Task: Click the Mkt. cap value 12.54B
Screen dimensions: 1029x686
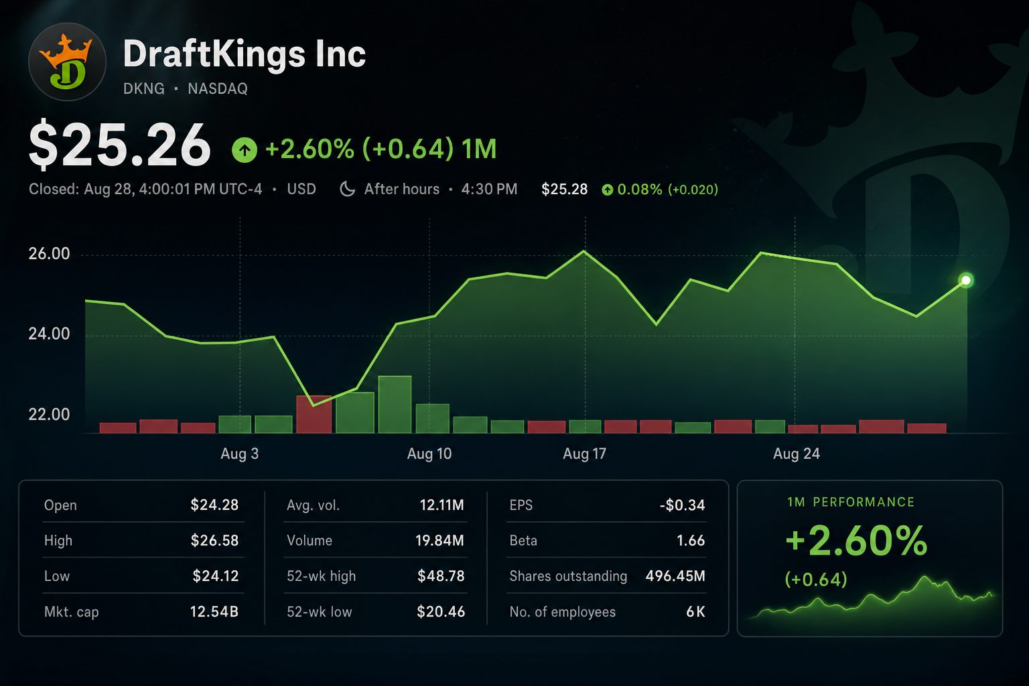Action: coord(214,611)
